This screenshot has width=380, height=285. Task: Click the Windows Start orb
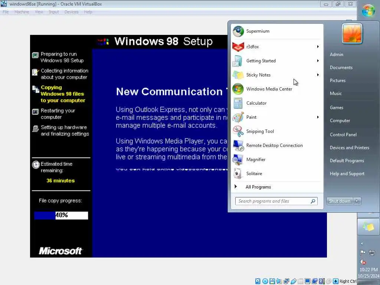click(x=368, y=10)
